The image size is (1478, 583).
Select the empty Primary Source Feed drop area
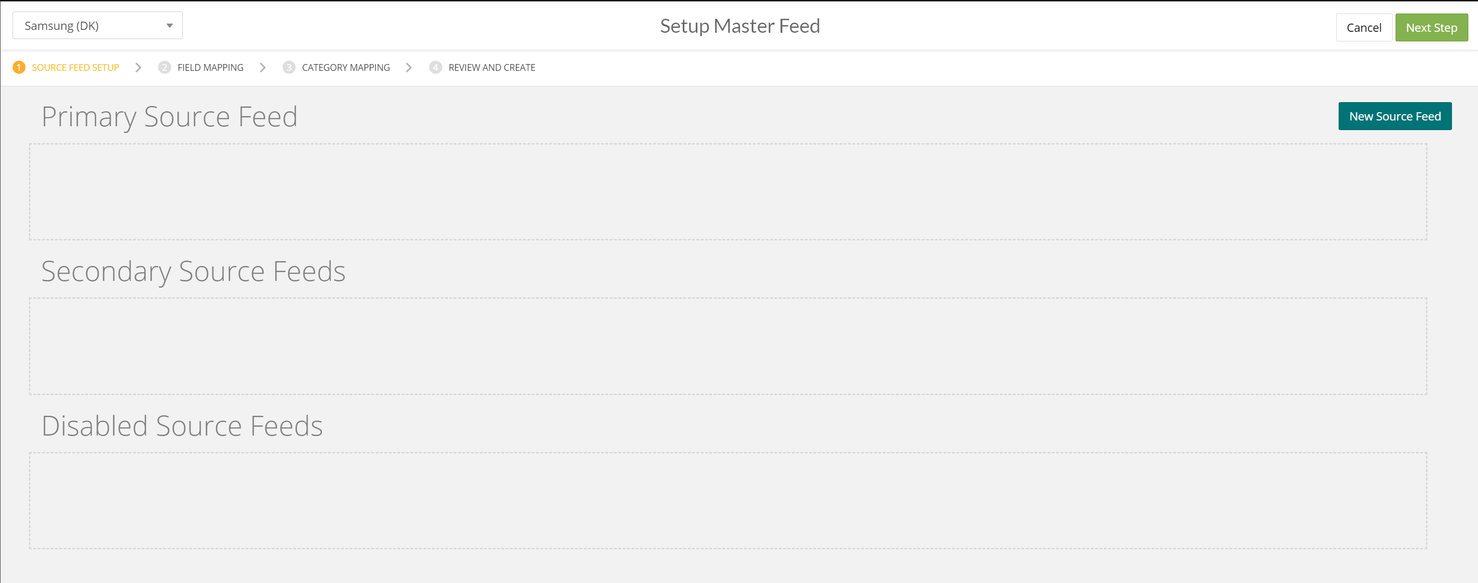point(728,192)
